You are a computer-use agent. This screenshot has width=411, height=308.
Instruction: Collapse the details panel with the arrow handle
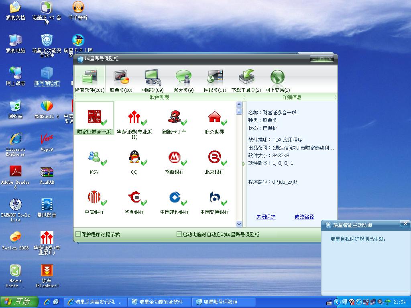244,164
